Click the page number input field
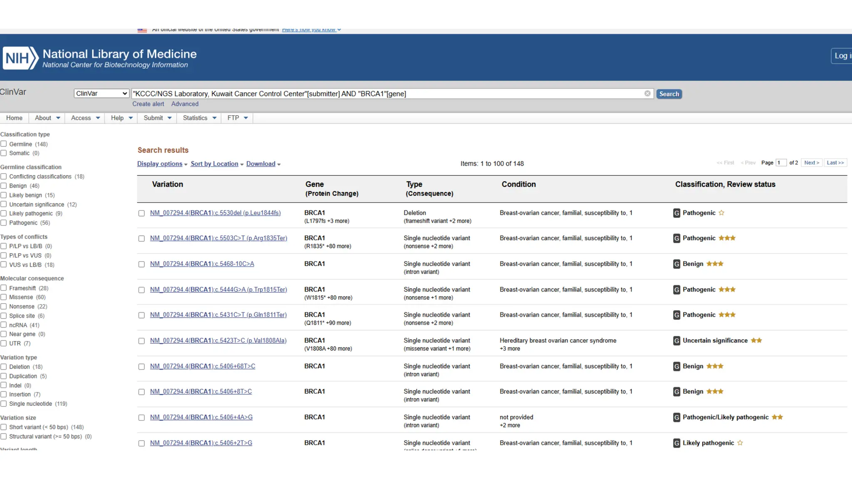This screenshot has width=852, height=479. coord(780,163)
